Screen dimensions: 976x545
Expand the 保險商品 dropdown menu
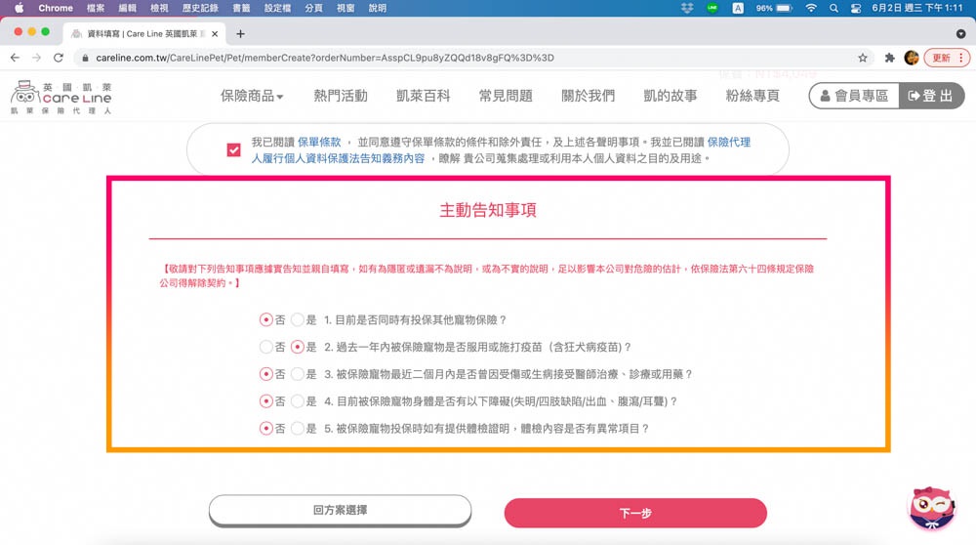coord(252,96)
